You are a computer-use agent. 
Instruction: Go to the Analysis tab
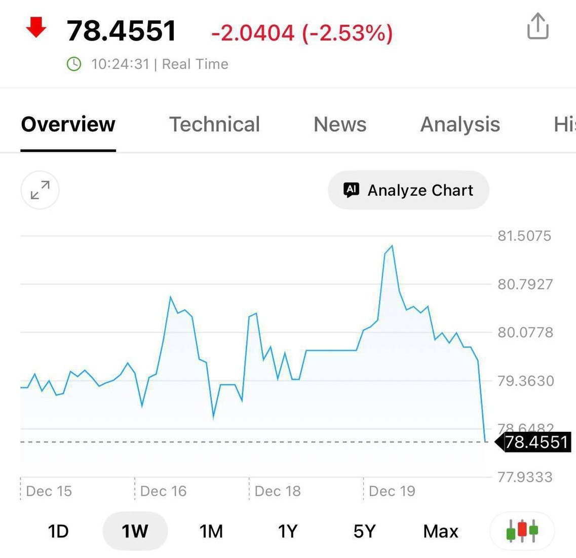[460, 125]
